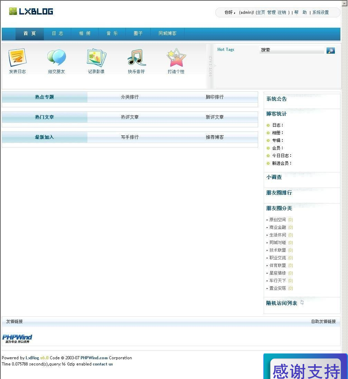Open the 快乐音符 music note icon
This screenshot has height=379, width=348.
pyautogui.click(x=137, y=57)
